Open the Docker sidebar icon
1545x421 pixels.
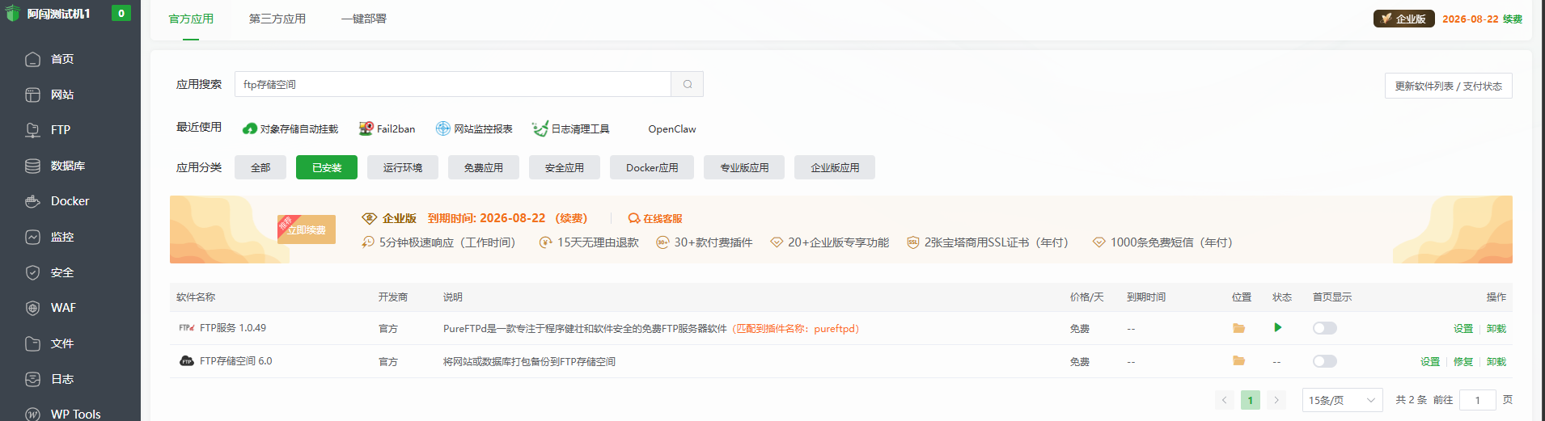(32, 201)
